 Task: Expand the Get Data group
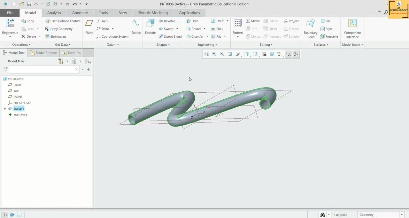[63, 45]
